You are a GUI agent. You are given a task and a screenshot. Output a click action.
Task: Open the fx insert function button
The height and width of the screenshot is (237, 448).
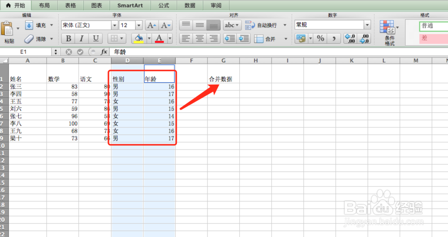pyautogui.click(x=104, y=51)
